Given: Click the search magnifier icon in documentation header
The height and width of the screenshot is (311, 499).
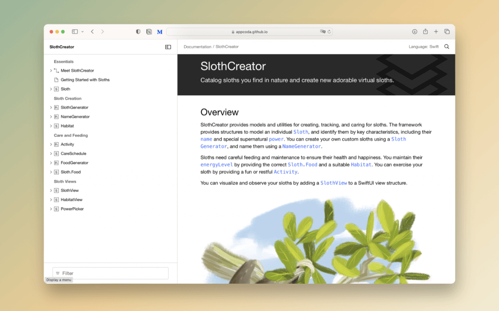Looking at the screenshot, I should click(x=446, y=47).
